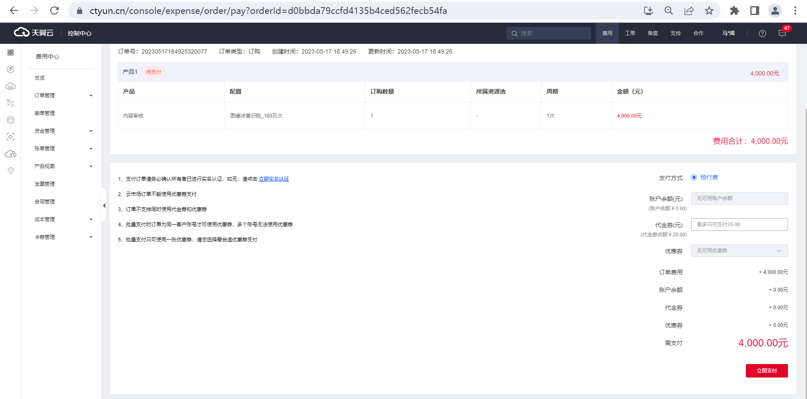Open the browser extensions puzzle icon
807x399 pixels.
coord(735,11)
